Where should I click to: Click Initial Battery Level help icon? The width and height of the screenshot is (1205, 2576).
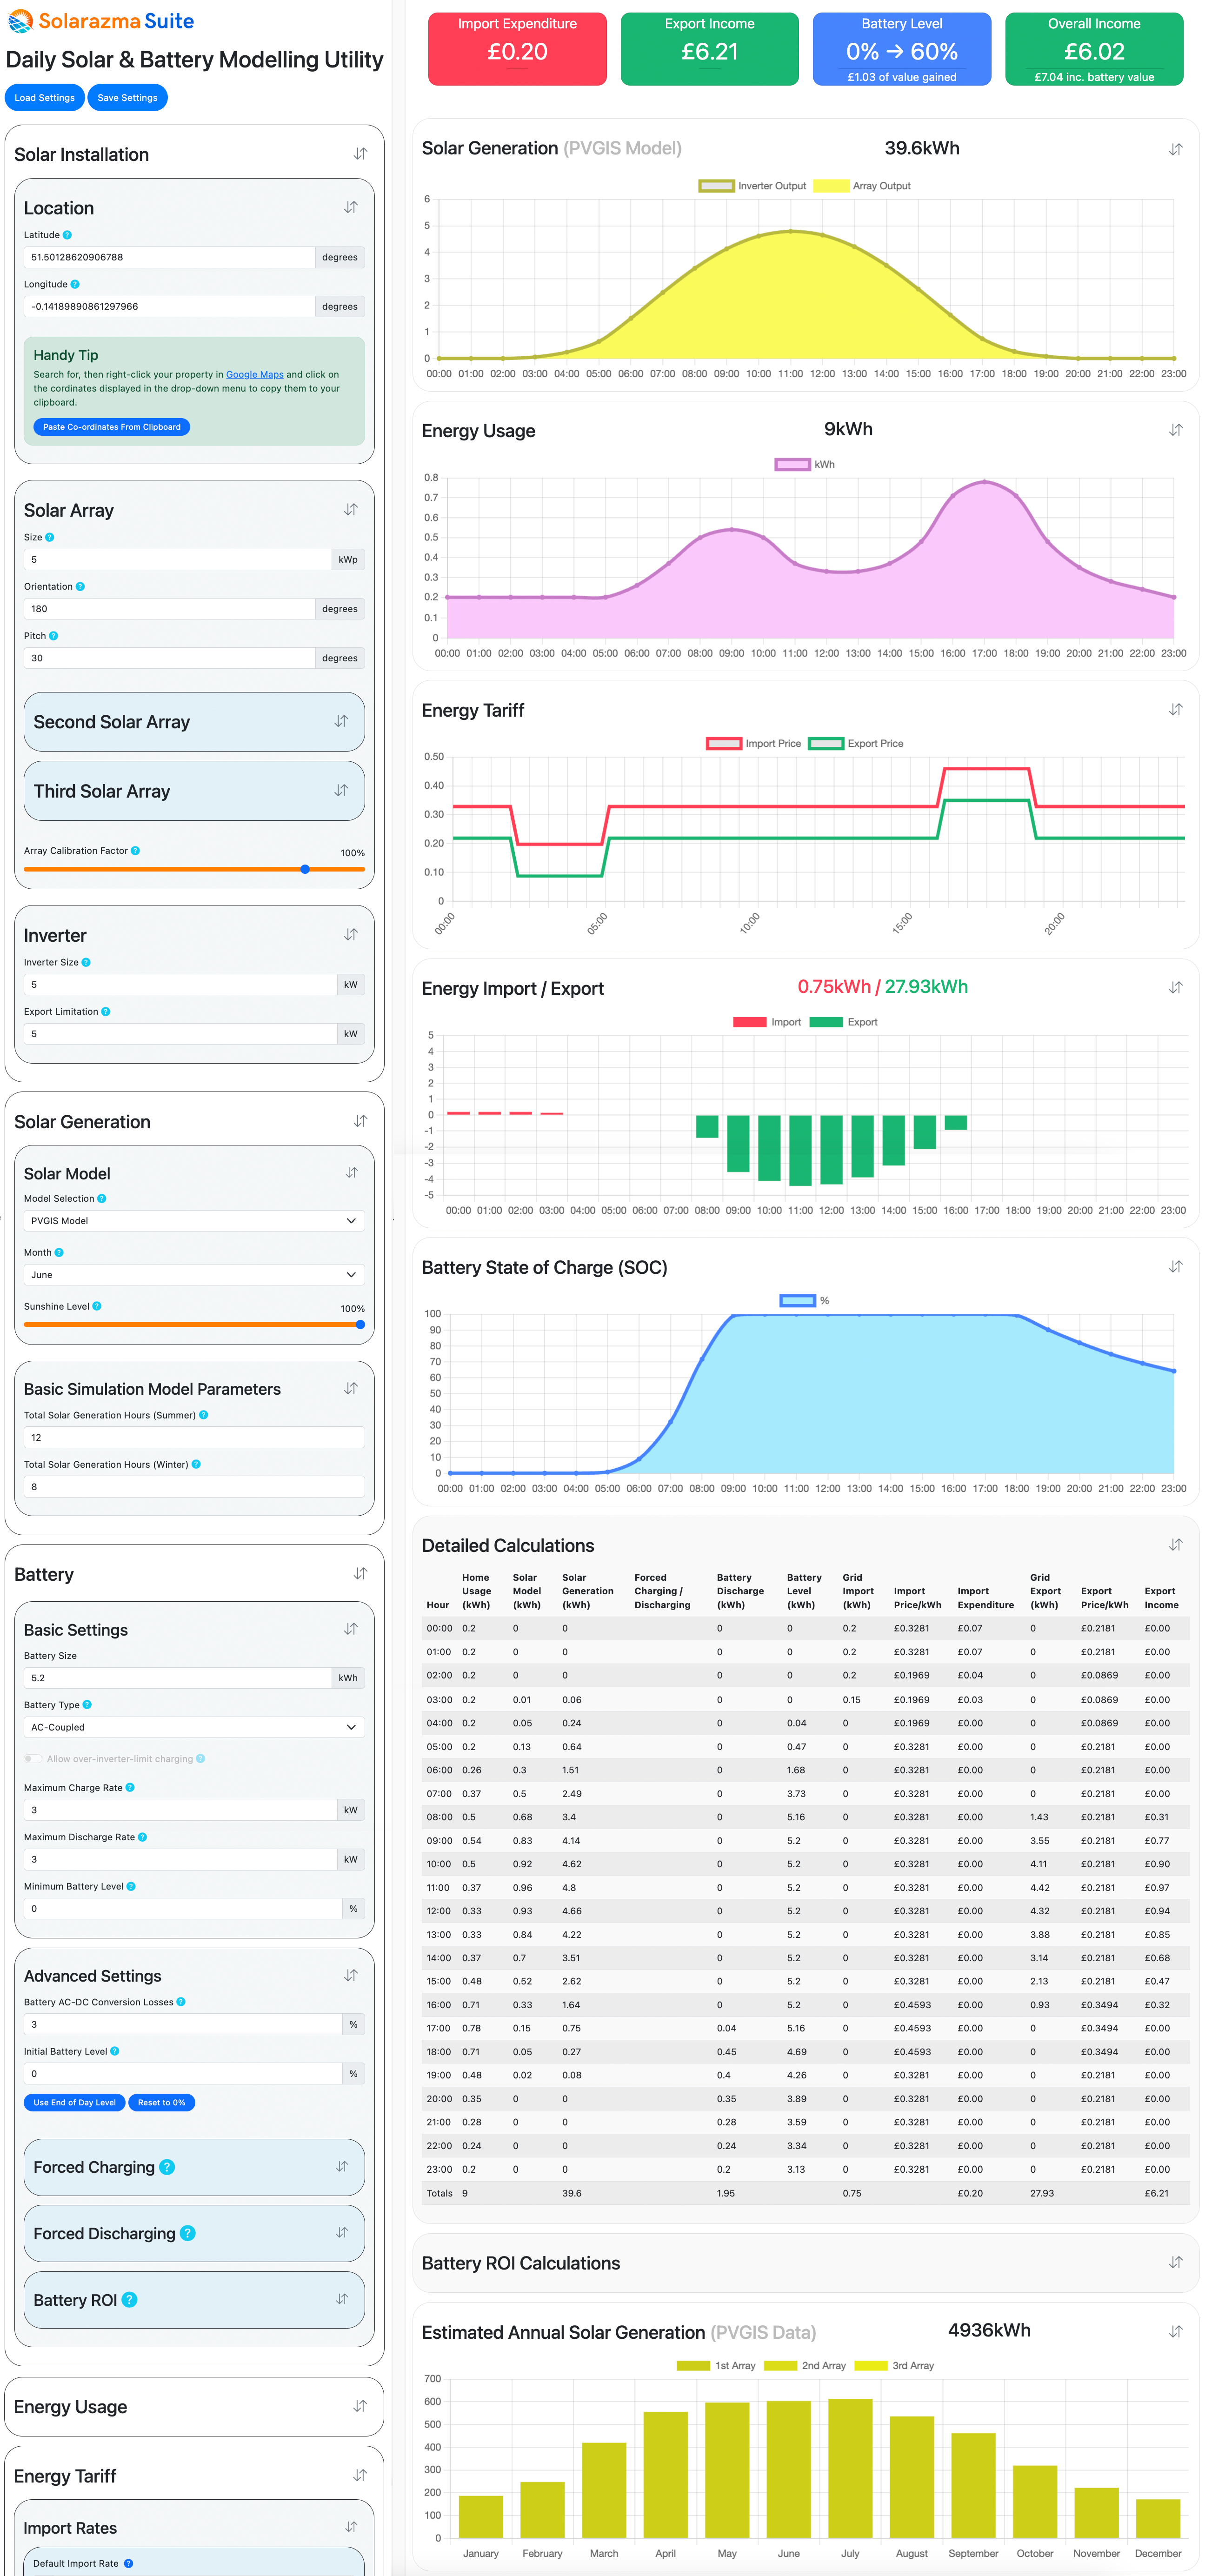coord(115,2051)
